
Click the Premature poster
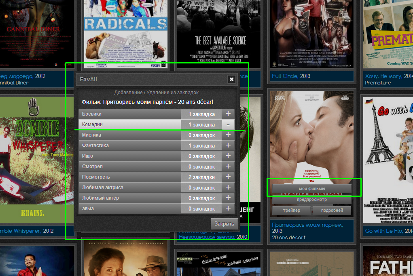[x=388, y=34]
